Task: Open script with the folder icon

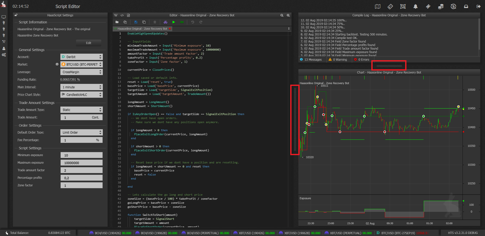Action: pos(117,22)
